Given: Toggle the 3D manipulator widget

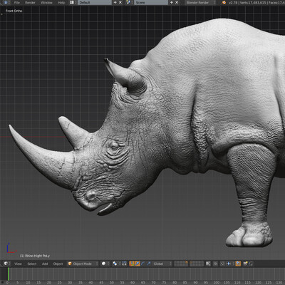Looking at the screenshot, I should [132, 264].
